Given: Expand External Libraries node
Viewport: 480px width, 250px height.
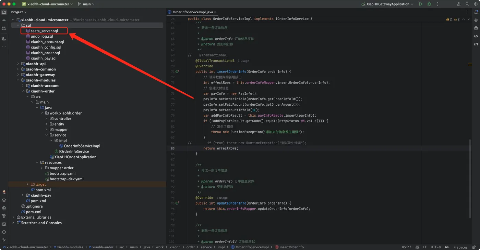Looking at the screenshot, I should pyautogui.click(x=13, y=217).
